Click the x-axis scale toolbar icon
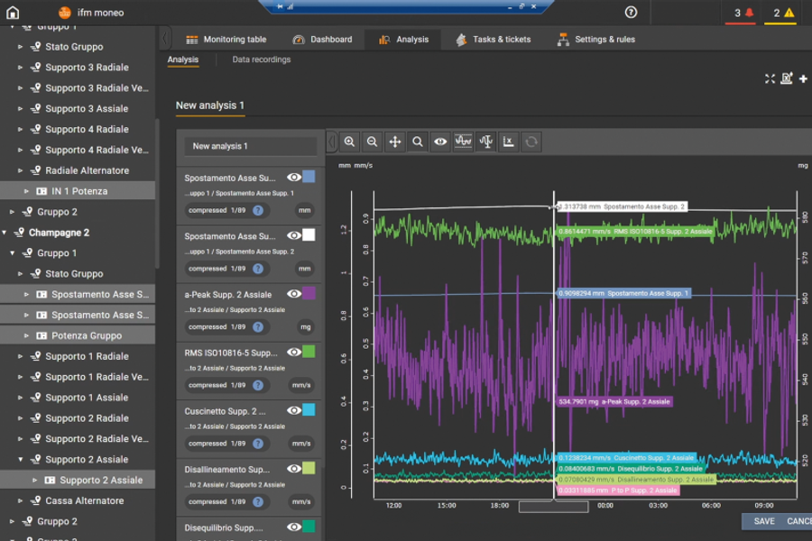 [x=509, y=142]
